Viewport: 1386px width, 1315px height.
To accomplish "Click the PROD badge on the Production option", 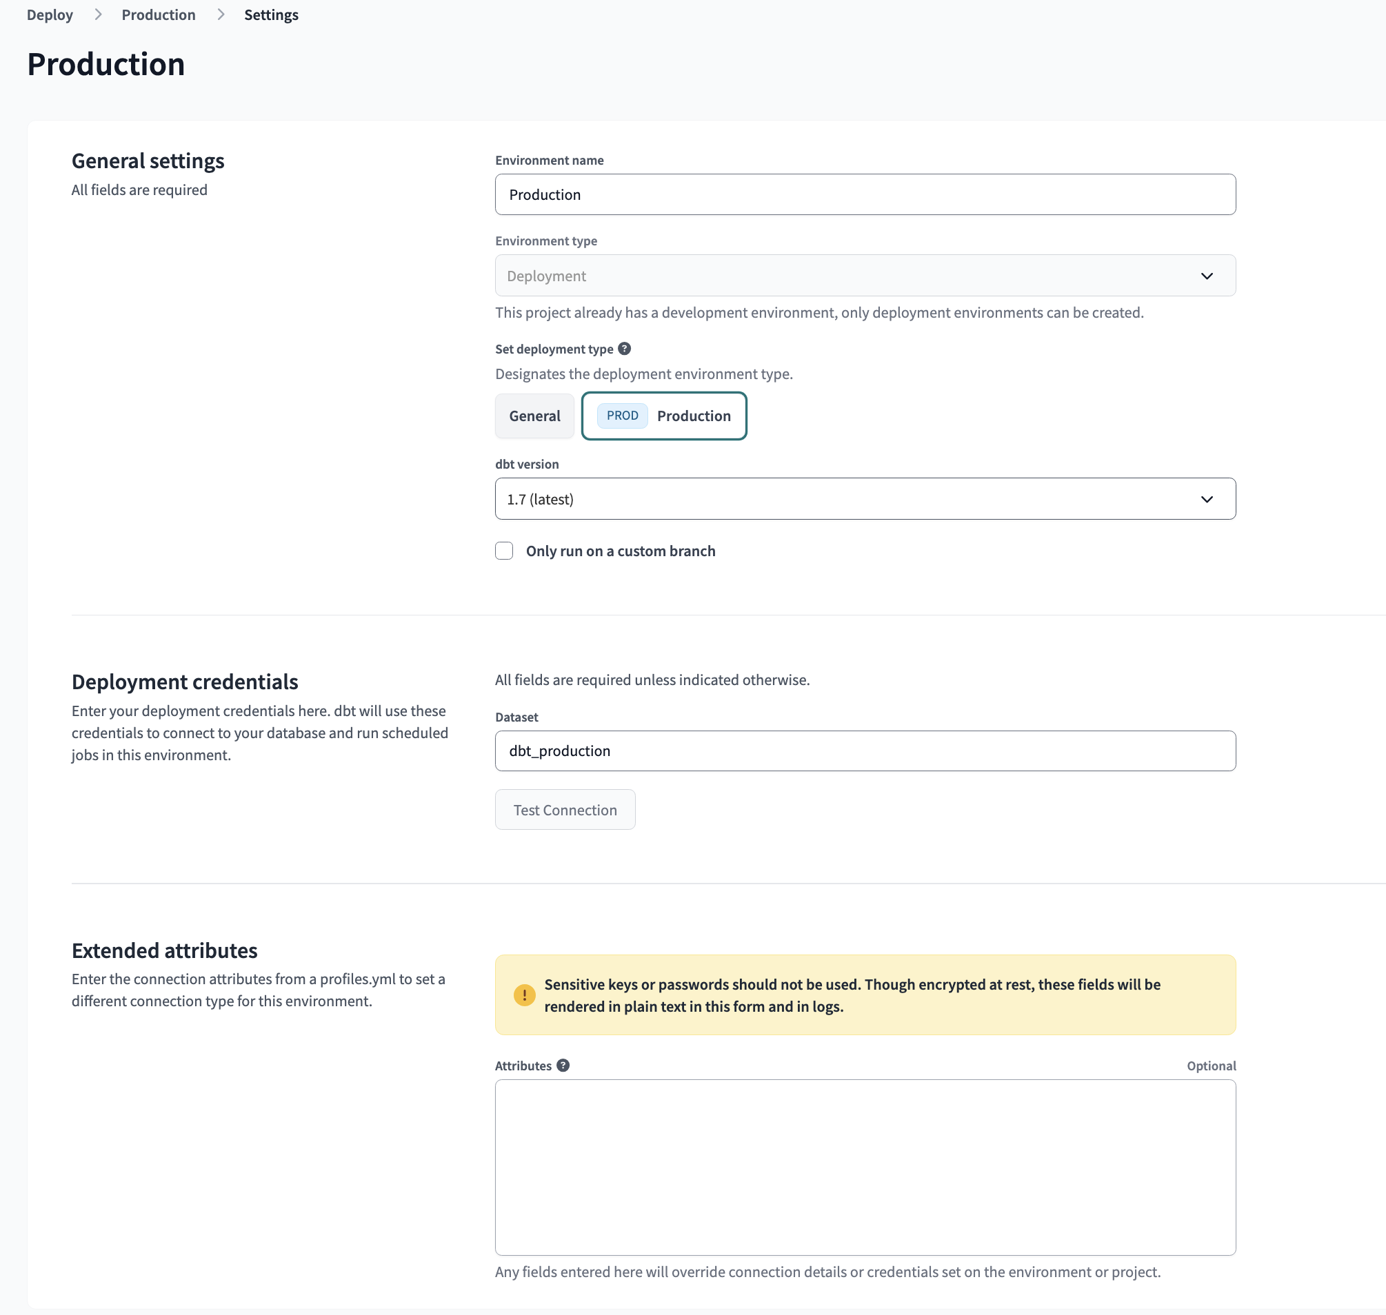I will [x=622, y=416].
